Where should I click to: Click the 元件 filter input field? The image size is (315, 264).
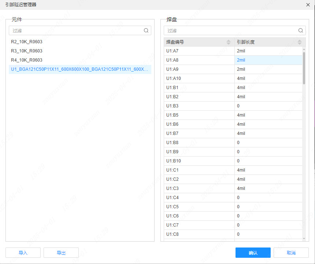click(75, 31)
